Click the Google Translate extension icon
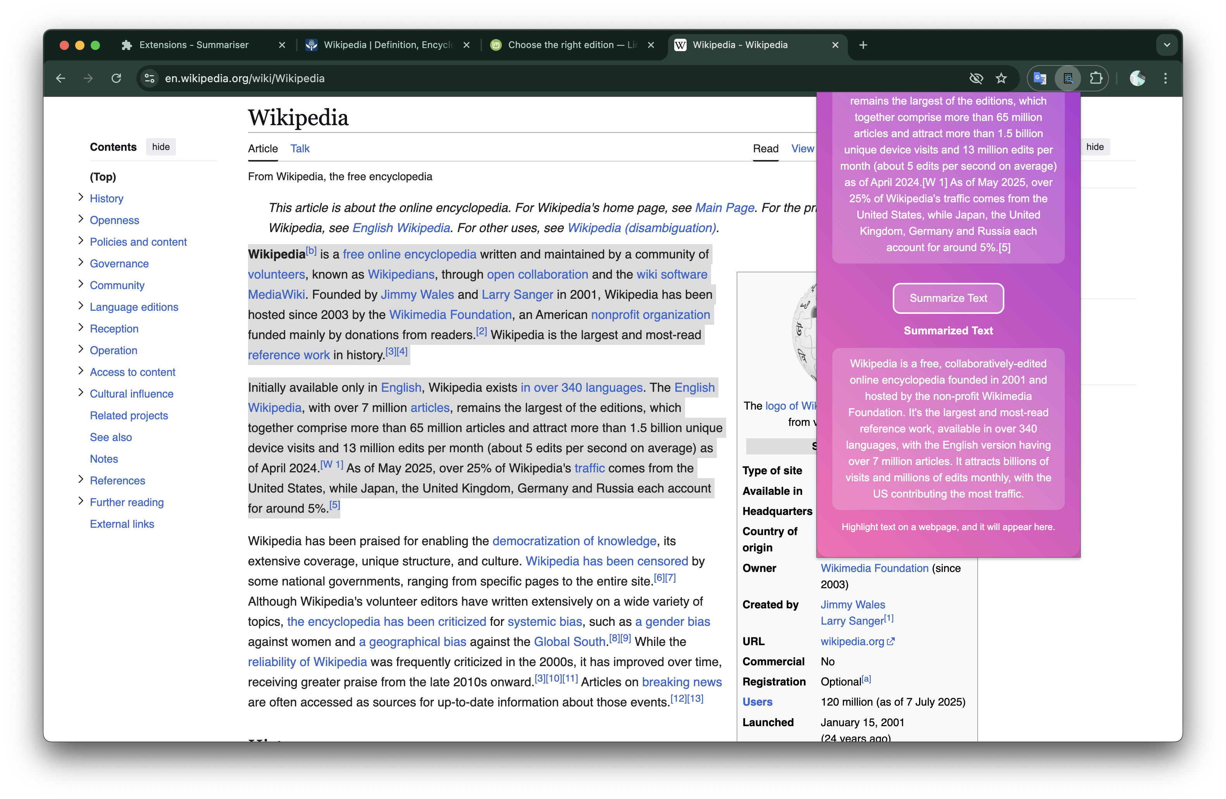1226x799 pixels. tap(1040, 78)
